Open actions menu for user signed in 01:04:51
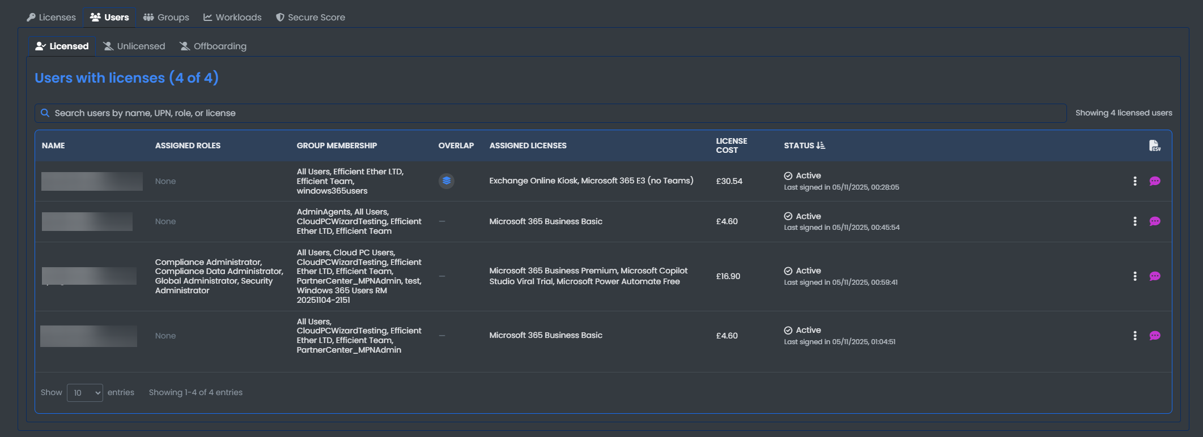Image resolution: width=1203 pixels, height=437 pixels. coord(1134,336)
